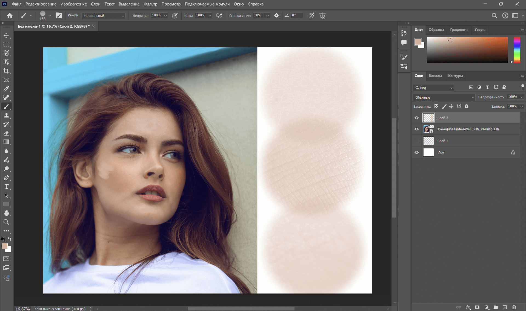This screenshot has width=526, height=311.
Task: Toggle visibility of Слой 2
Action: 417,117
